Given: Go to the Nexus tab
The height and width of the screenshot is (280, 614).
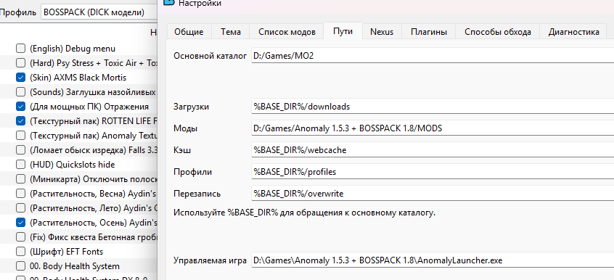Looking at the screenshot, I should pos(382,32).
